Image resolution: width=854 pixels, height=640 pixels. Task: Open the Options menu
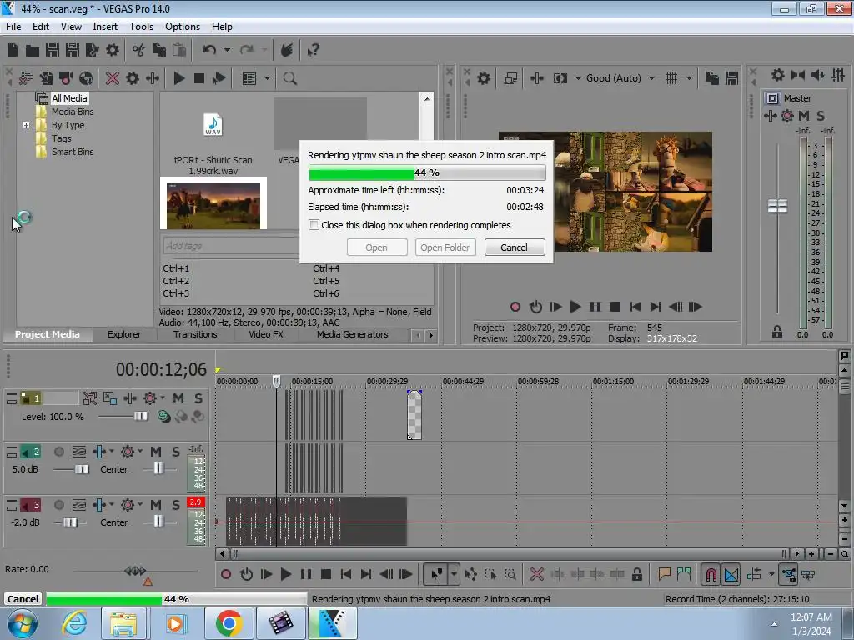click(x=183, y=27)
